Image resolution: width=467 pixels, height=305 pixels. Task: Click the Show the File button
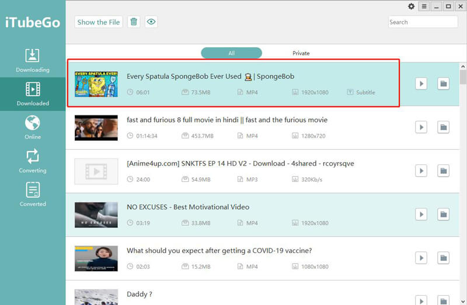98,22
